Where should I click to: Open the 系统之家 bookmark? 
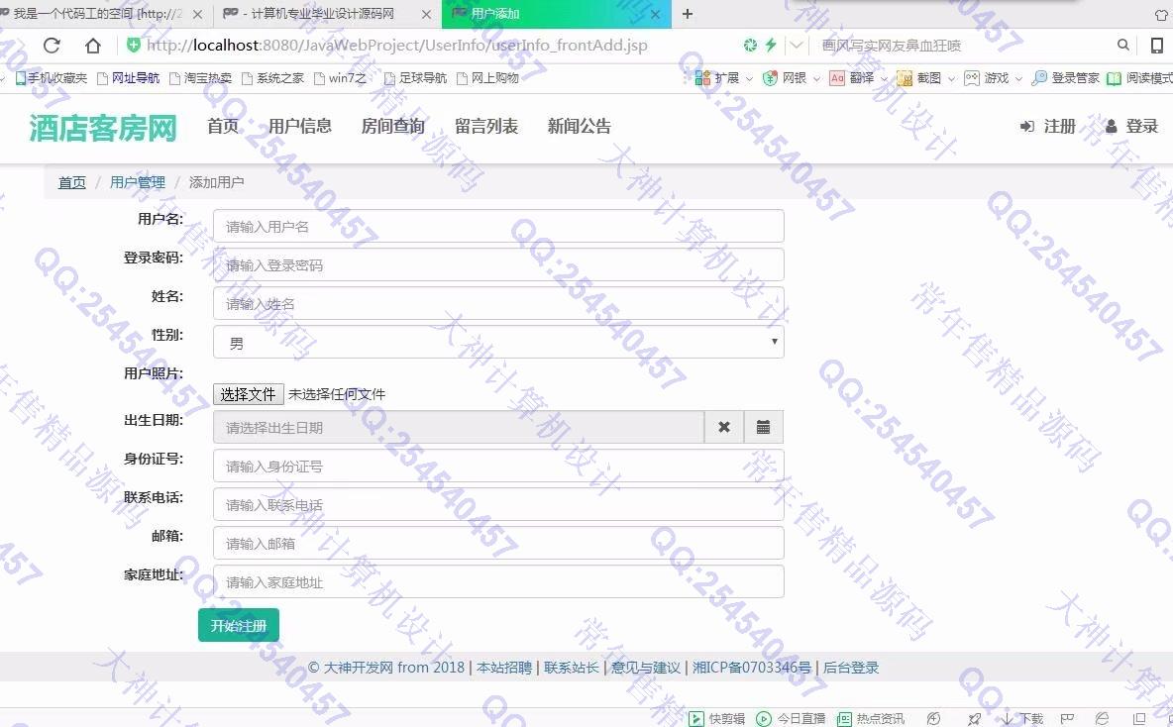click(x=273, y=78)
